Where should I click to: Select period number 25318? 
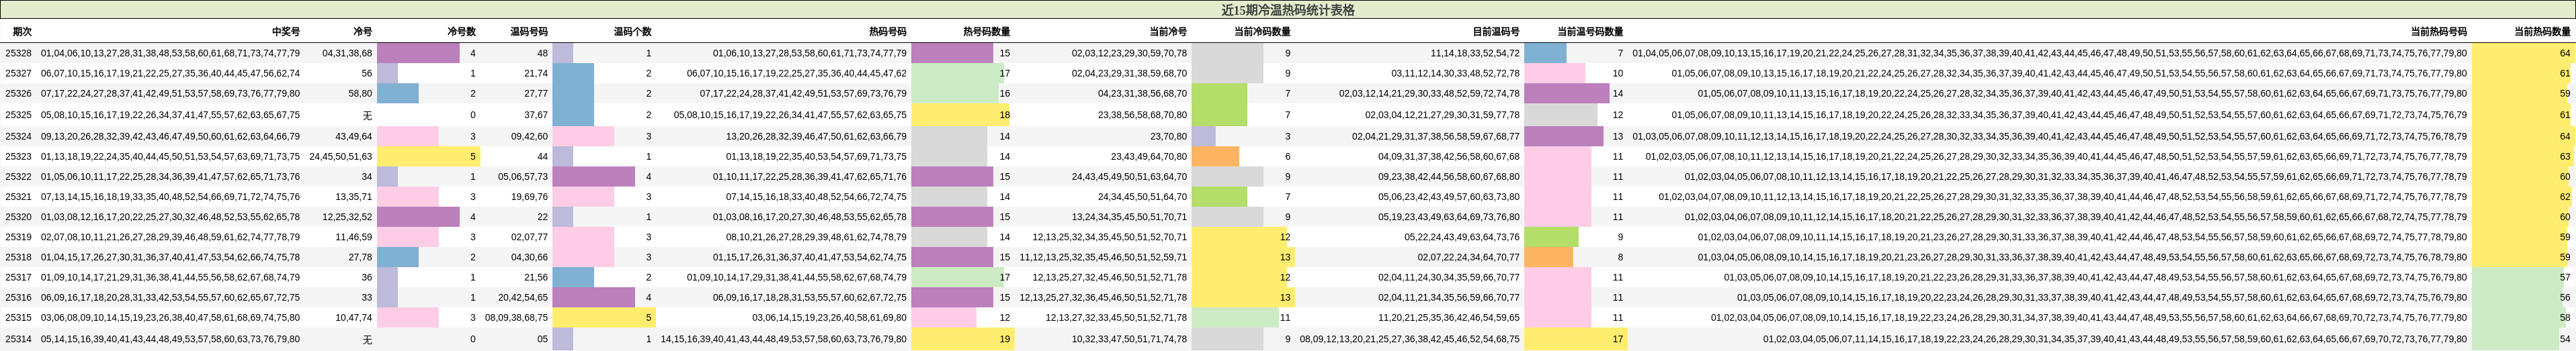point(18,257)
